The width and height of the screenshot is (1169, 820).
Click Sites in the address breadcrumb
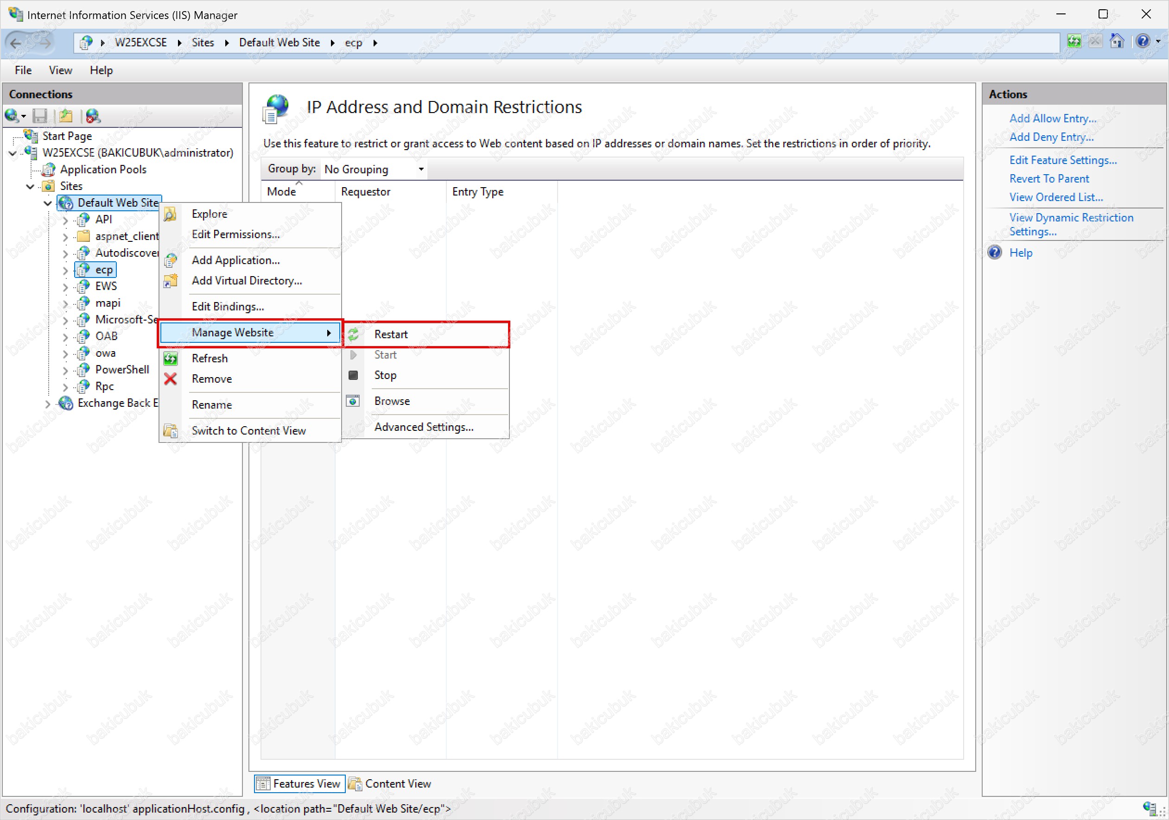203,43
